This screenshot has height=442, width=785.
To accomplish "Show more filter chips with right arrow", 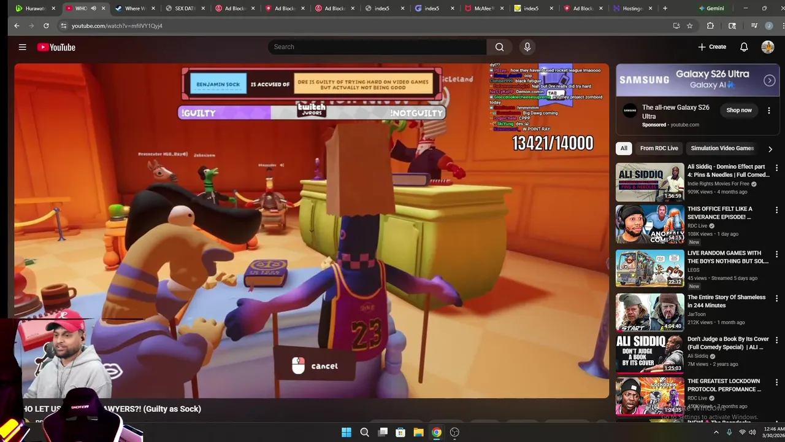I will 770,149.
